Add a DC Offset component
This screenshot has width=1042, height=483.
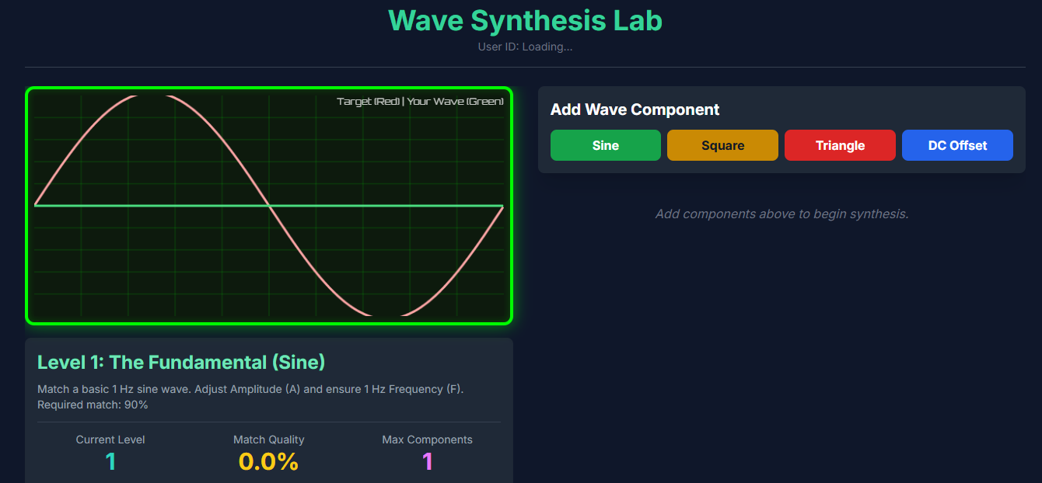point(957,145)
